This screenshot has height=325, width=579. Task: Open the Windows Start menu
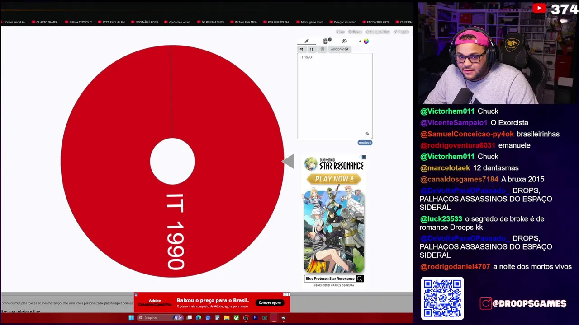click(131, 318)
